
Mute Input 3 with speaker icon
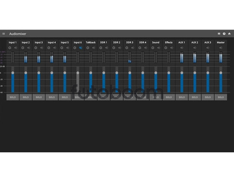tap(42, 48)
